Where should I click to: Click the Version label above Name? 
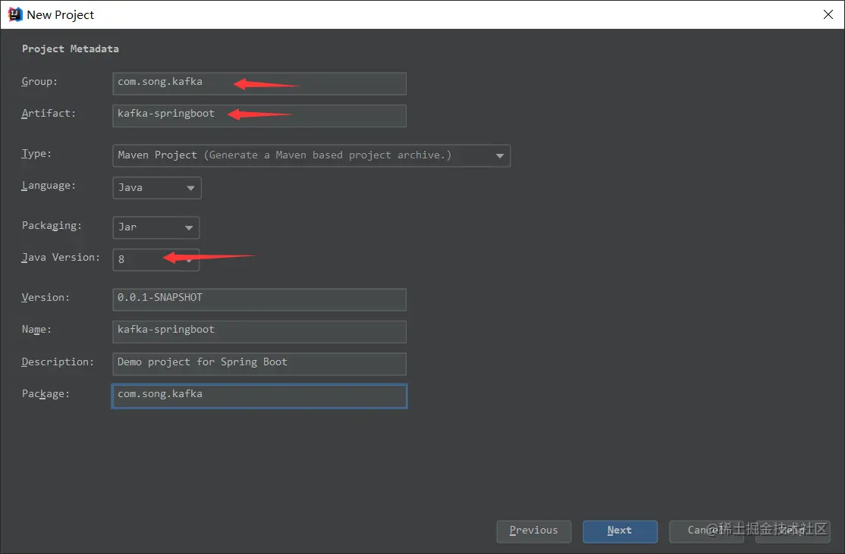coord(46,297)
